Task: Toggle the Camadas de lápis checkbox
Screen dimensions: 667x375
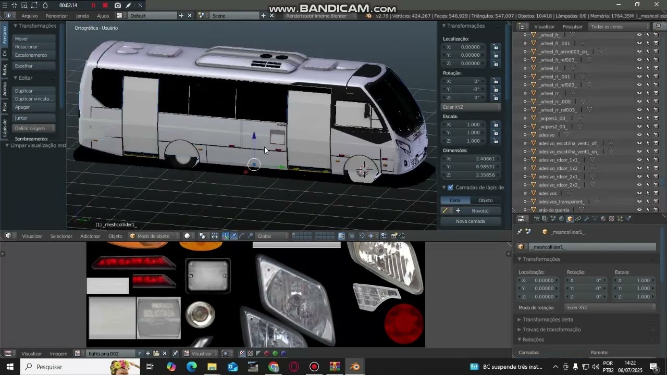Action: click(x=451, y=187)
